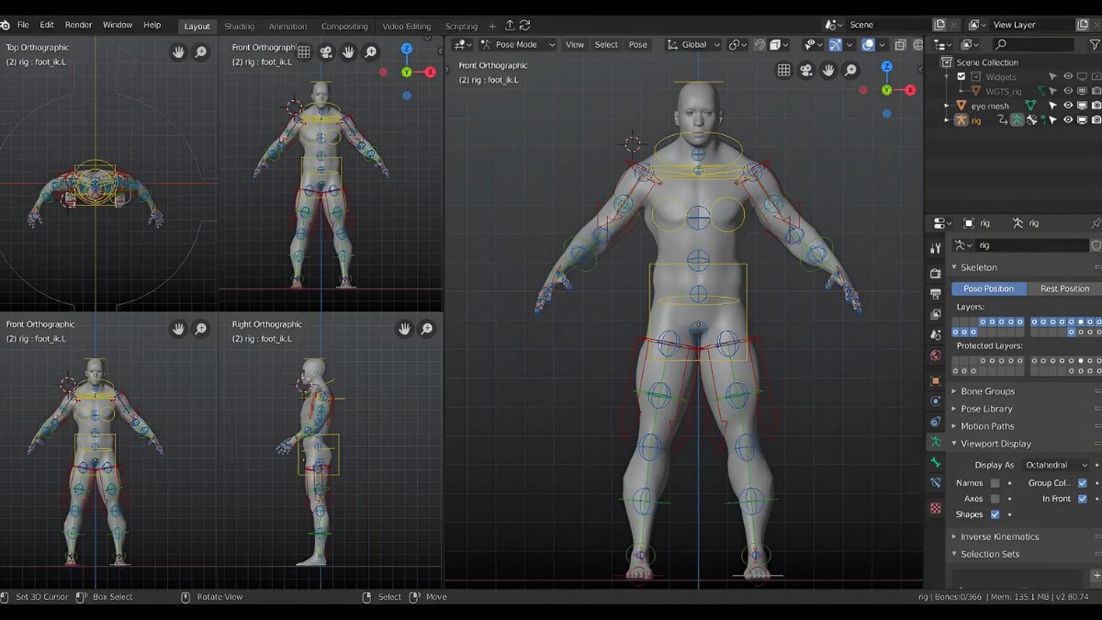1102x620 pixels.
Task: Click the Scene Collection icon in outliner
Action: pos(947,62)
